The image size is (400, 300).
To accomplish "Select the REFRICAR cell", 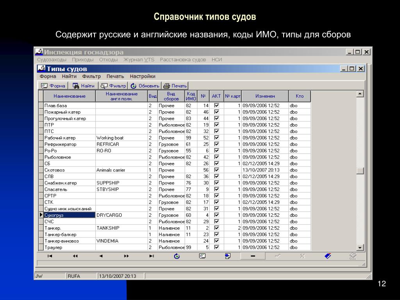I will pos(122,144).
